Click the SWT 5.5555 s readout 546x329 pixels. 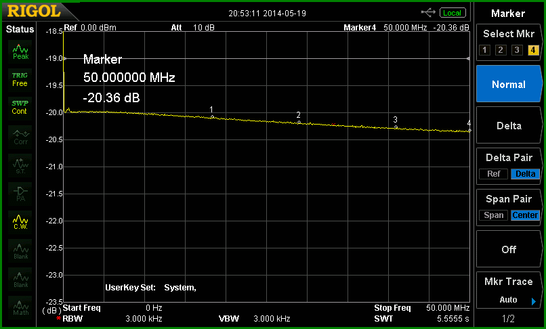click(421, 319)
